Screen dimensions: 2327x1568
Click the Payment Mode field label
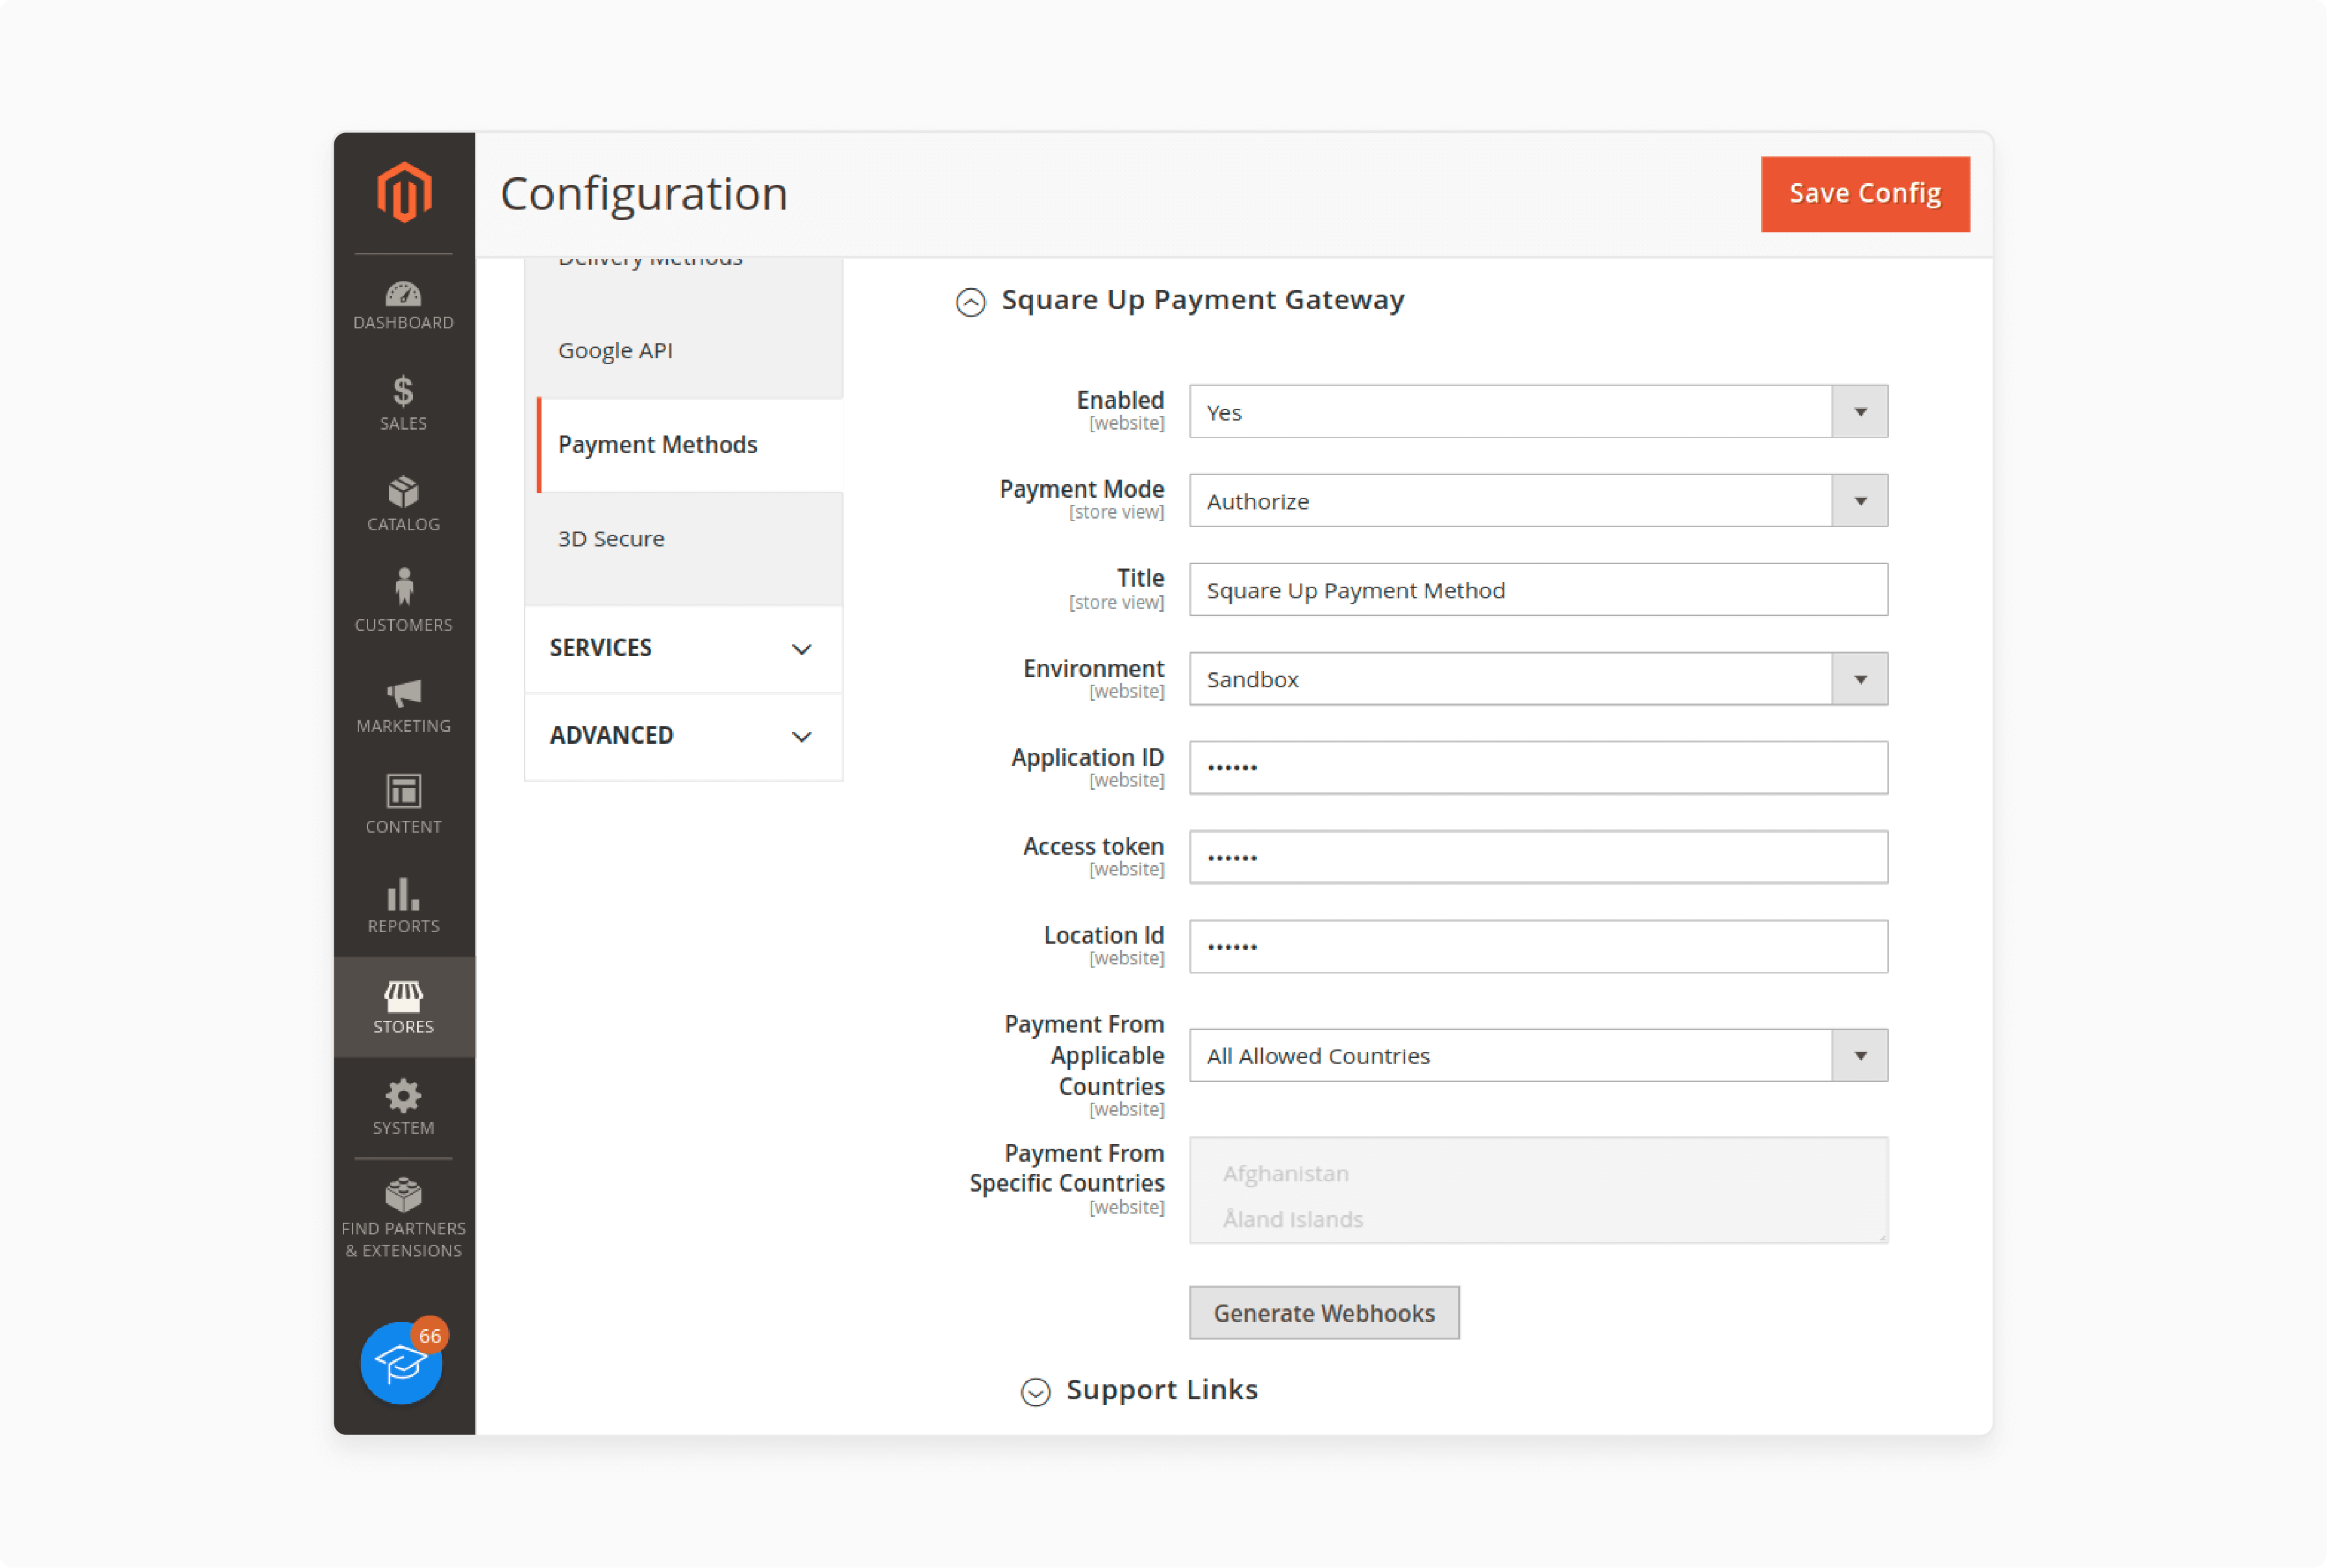1082,489
